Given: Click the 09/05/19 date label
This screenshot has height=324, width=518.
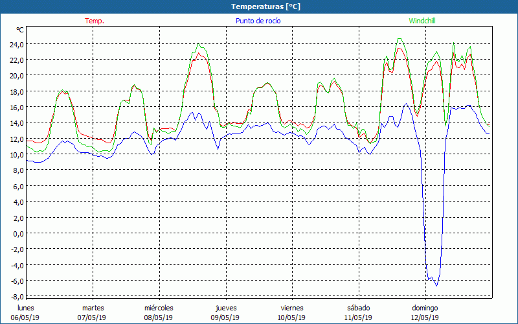Looking at the screenshot, I should [x=225, y=318].
